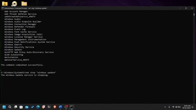Click the 'WpnUserService_40d73' line
The width and height of the screenshot is (196, 110).
click(x=17, y=60)
